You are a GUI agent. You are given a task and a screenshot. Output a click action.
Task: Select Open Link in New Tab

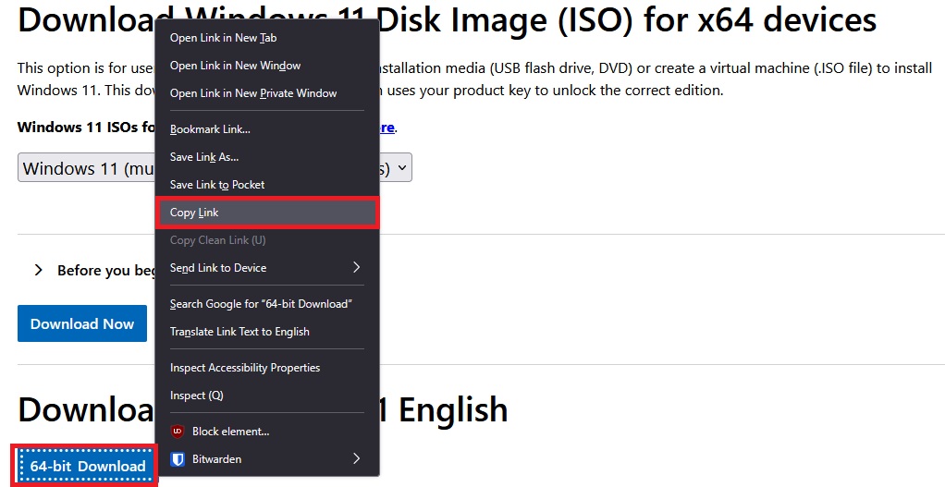(x=223, y=38)
